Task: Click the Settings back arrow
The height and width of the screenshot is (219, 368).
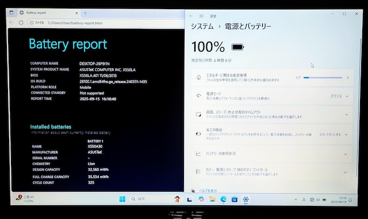Action: click(191, 16)
